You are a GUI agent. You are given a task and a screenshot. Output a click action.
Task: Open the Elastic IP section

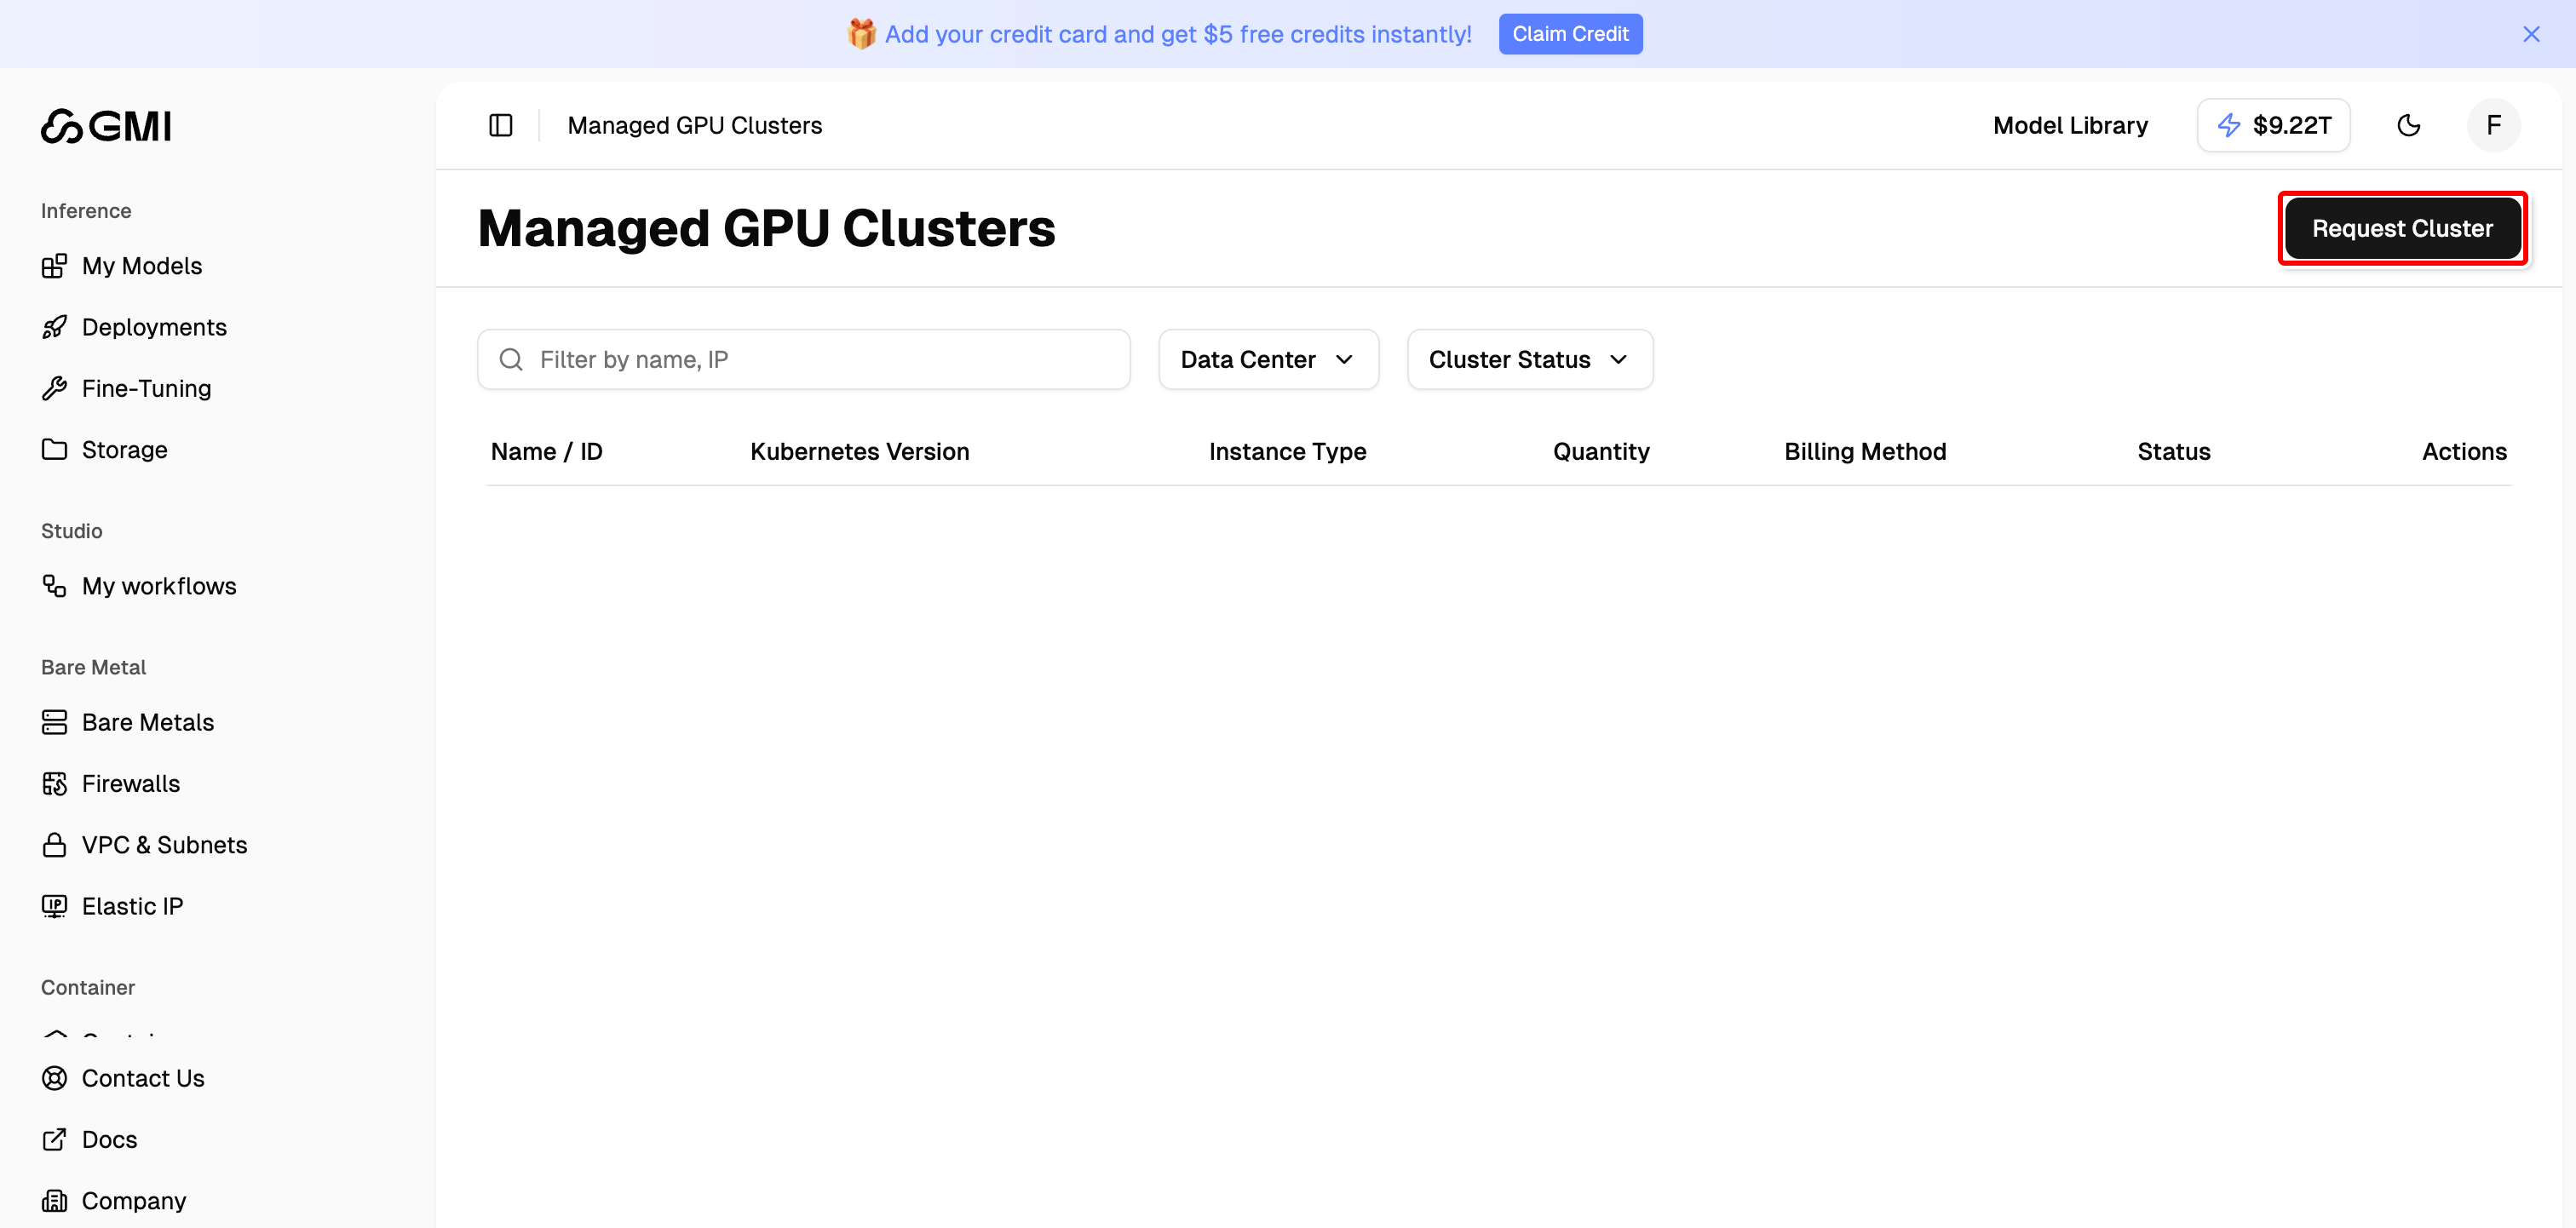(131, 906)
